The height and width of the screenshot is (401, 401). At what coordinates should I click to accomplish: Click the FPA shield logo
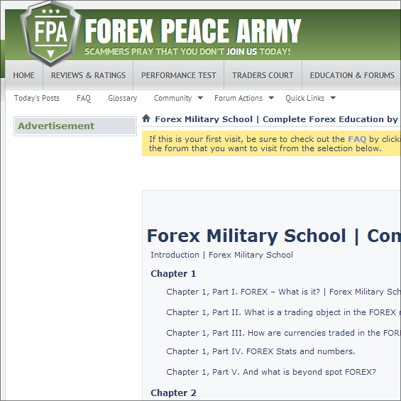coord(50,33)
